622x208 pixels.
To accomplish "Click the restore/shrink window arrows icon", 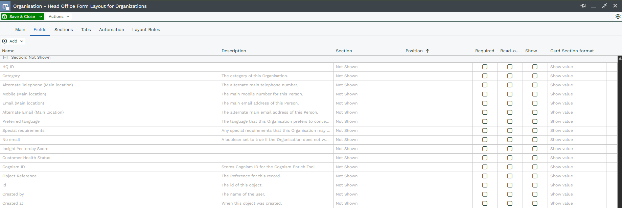I will 604,6.
